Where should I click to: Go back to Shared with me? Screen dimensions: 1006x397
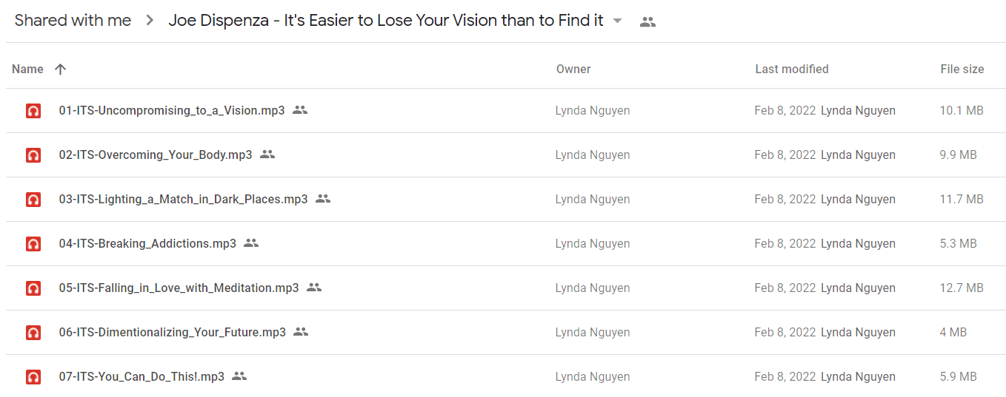[73, 21]
